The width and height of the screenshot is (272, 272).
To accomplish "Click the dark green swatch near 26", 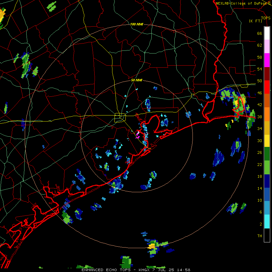I will click(267, 154).
